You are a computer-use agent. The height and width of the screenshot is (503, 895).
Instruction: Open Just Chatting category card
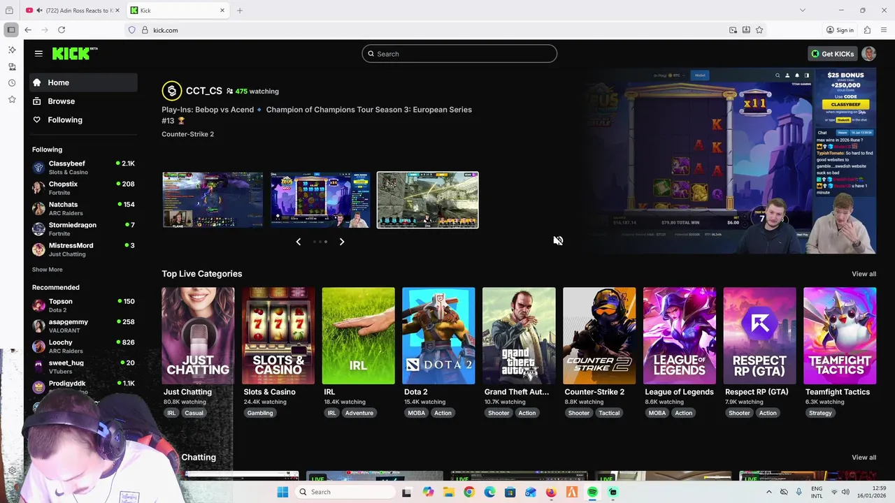click(x=198, y=336)
